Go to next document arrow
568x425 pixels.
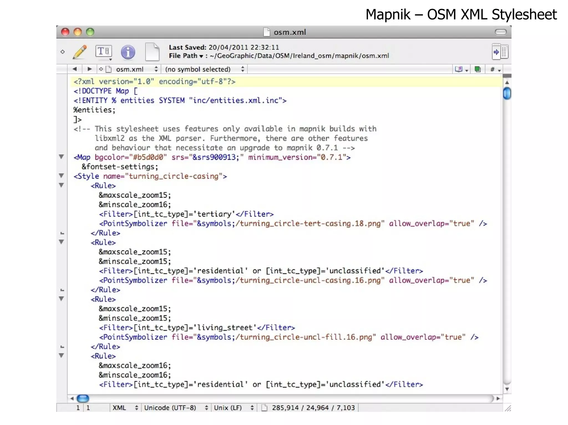click(x=89, y=69)
